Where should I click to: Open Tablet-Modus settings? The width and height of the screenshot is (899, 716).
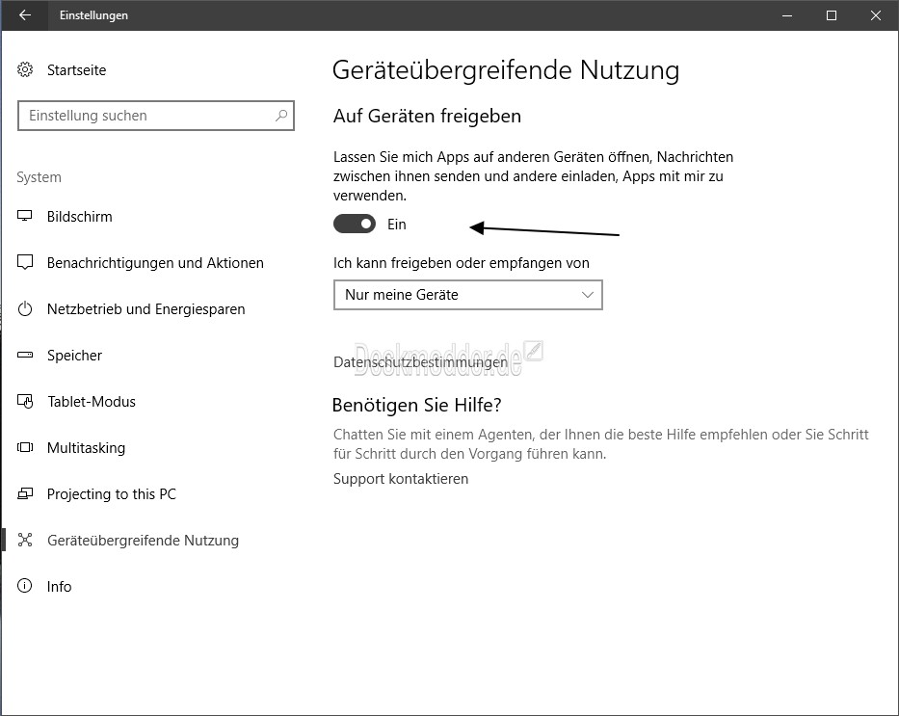click(x=92, y=402)
